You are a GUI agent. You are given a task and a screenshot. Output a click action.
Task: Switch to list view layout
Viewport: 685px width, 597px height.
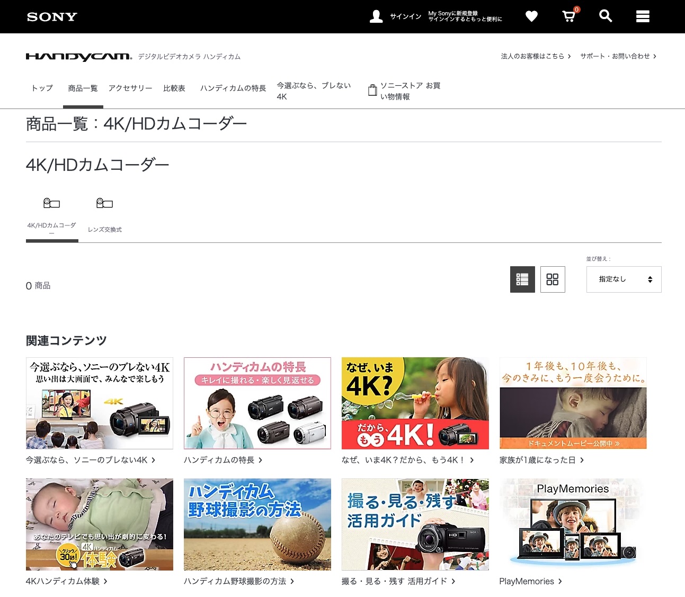pyautogui.click(x=522, y=279)
